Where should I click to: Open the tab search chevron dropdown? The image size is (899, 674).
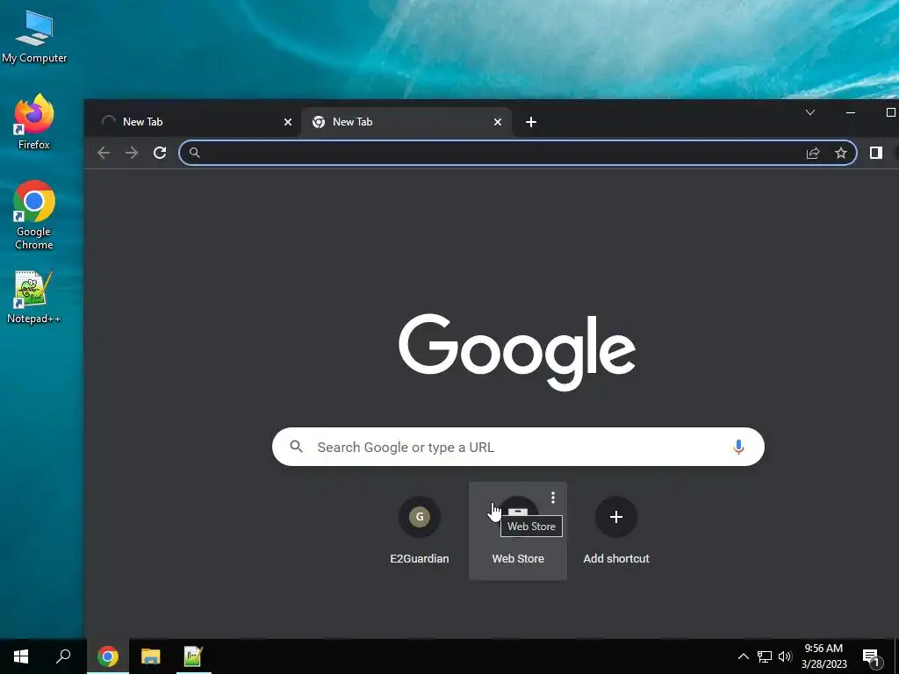pyautogui.click(x=810, y=112)
